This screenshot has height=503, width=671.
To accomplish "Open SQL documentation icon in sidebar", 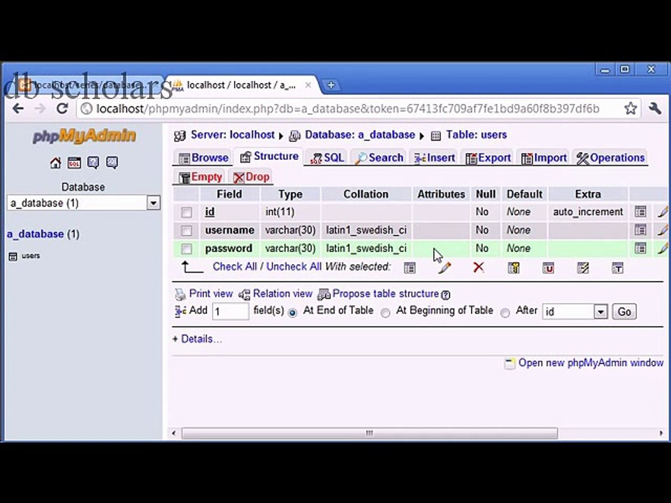I will coord(112,163).
